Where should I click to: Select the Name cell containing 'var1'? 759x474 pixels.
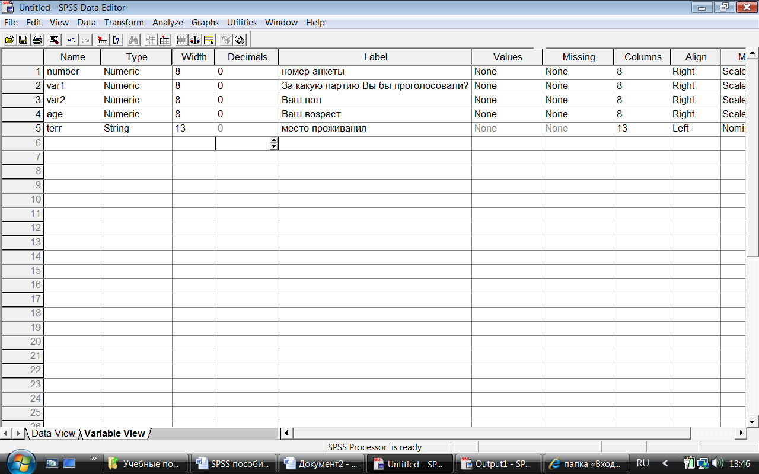(72, 86)
